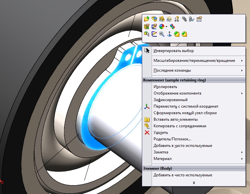This screenshot has height=194, width=250.
Task: Click the icon beside Копировать с сопряжениями
Action: pyautogui.click(x=147, y=126)
